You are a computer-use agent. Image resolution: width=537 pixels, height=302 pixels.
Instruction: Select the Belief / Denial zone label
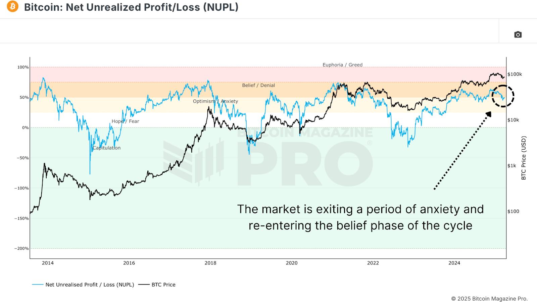258,85
